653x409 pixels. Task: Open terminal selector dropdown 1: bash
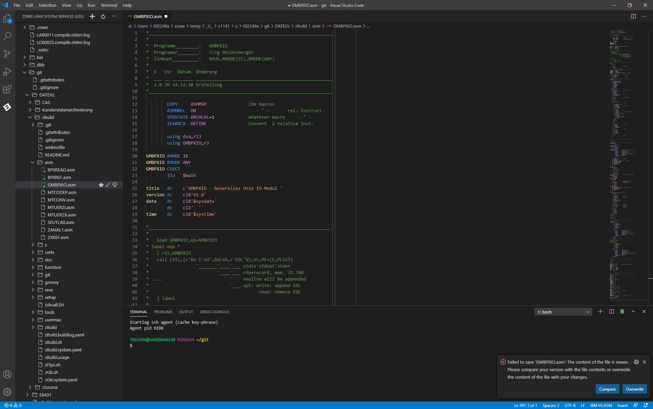point(563,312)
